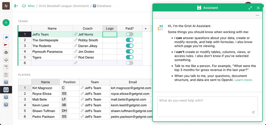Click the Database page name in breadcrumb
The width and height of the screenshot is (266, 125).
[104, 6]
